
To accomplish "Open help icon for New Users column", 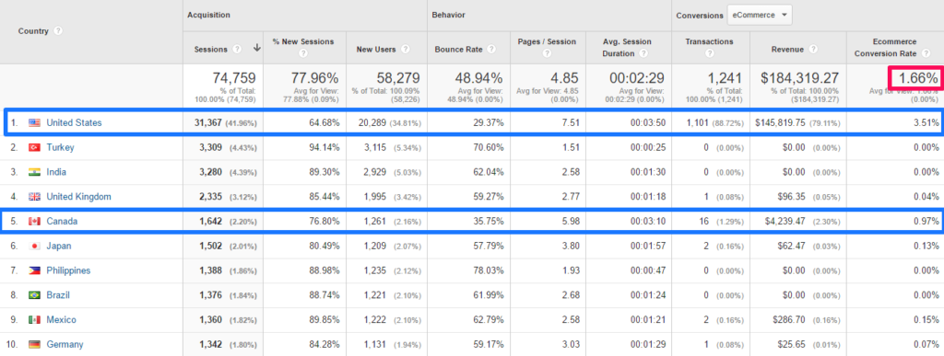I will [406, 50].
